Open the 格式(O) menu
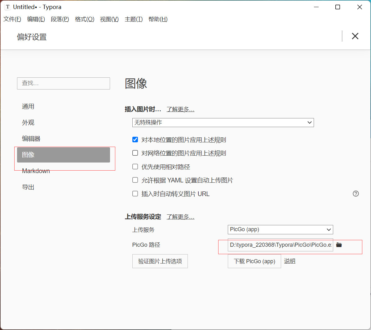371x330 pixels. 85,19
